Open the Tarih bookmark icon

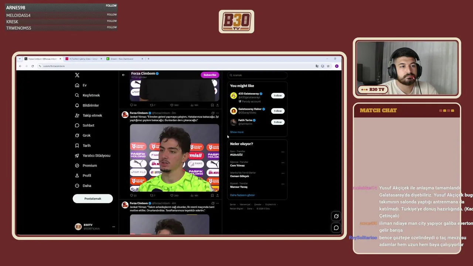[x=77, y=146]
